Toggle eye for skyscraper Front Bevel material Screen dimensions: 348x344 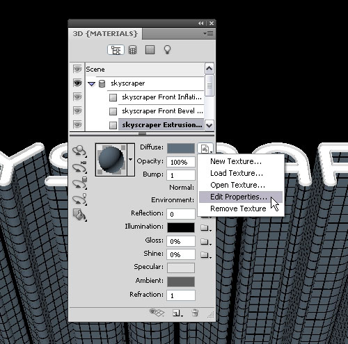pyautogui.click(x=77, y=110)
